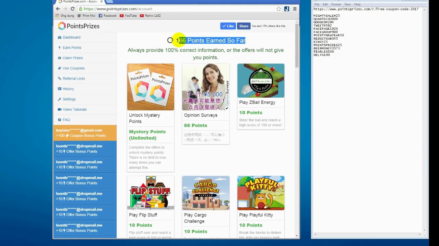
Task: Open the Remix 1102 bookmark
Action: (150, 16)
